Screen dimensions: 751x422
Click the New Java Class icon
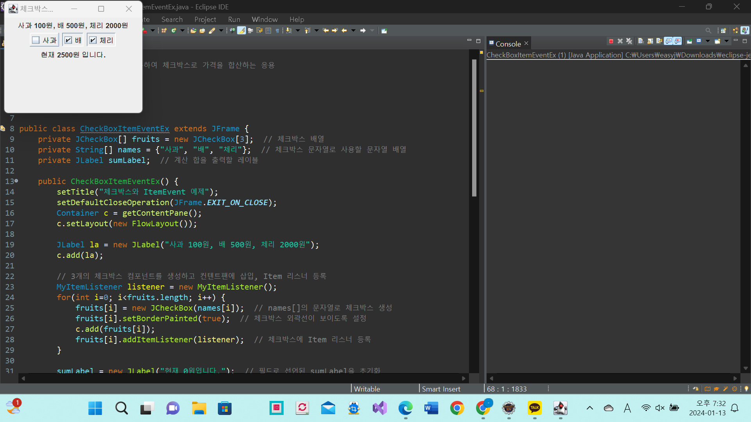coord(173,30)
